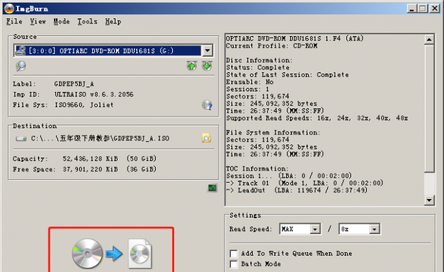The height and width of the screenshot is (272, 444).
Task: Minimize the ImgBurn window
Action: tap(412, 8)
